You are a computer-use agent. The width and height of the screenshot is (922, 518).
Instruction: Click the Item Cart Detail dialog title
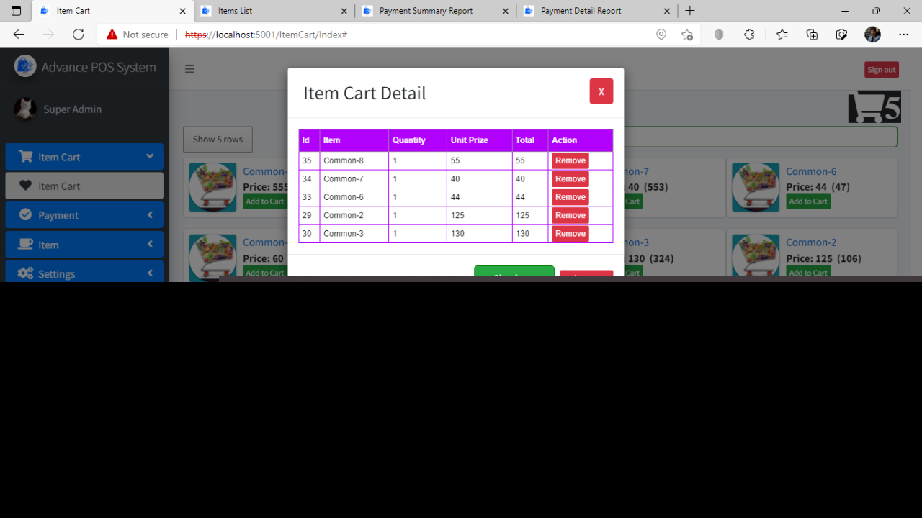[364, 93]
